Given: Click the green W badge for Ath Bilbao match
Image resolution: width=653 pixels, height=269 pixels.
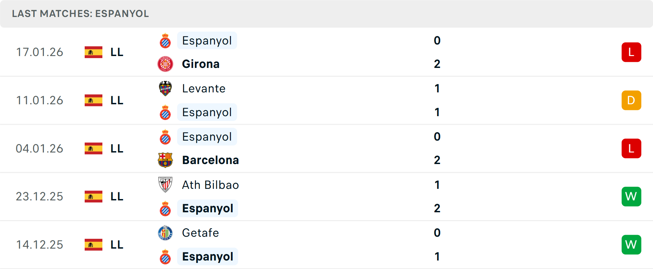Looking at the screenshot, I should pyautogui.click(x=631, y=196).
